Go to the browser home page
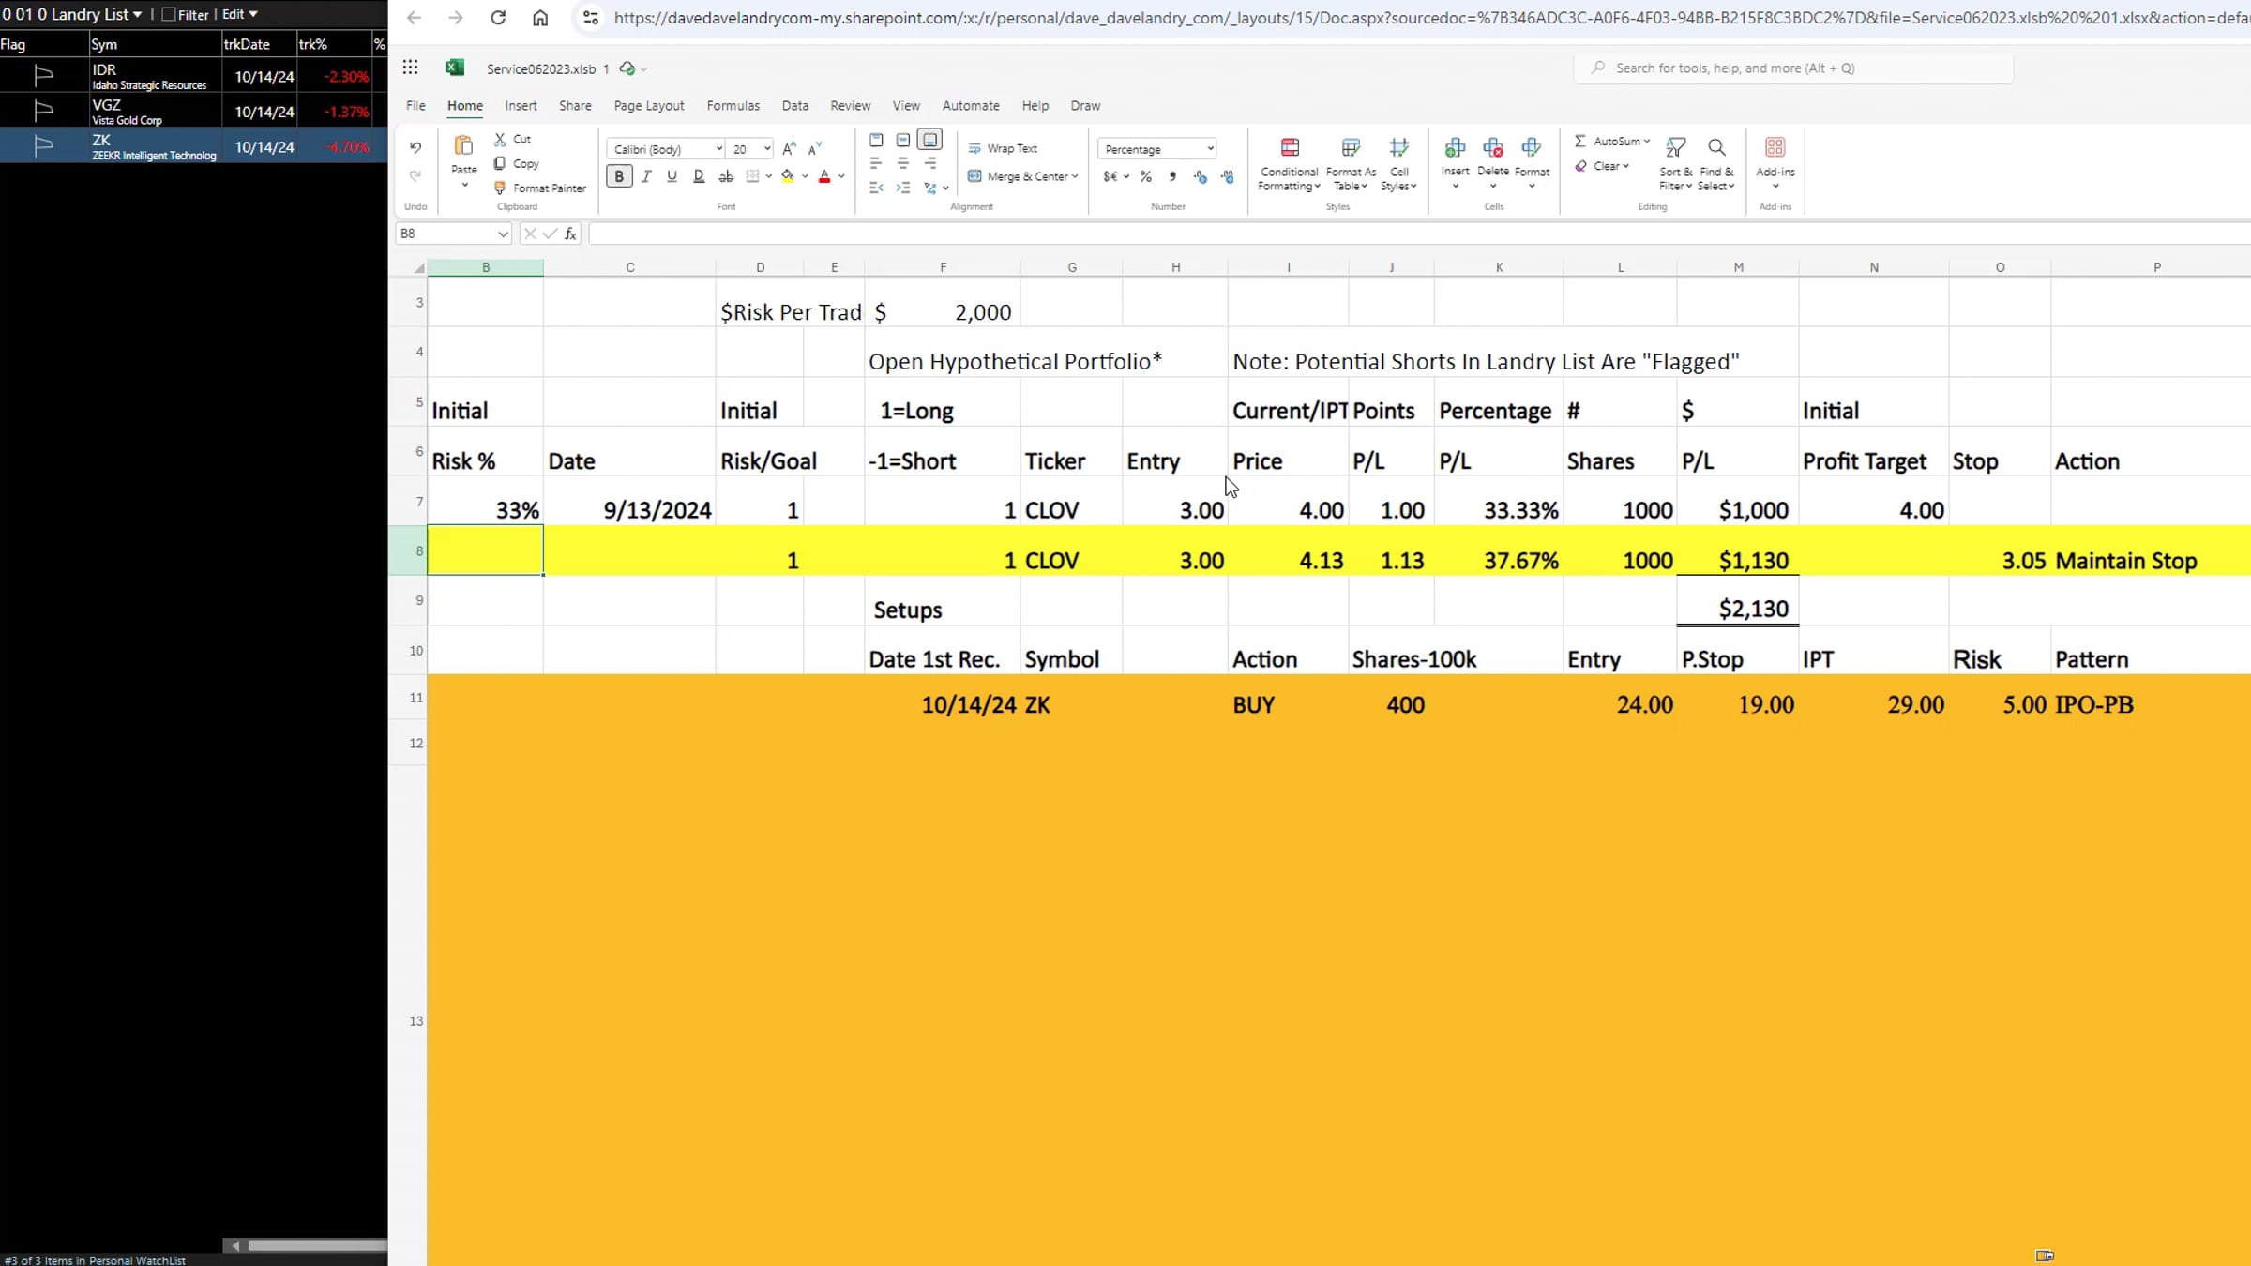2251x1266 pixels. click(x=540, y=18)
